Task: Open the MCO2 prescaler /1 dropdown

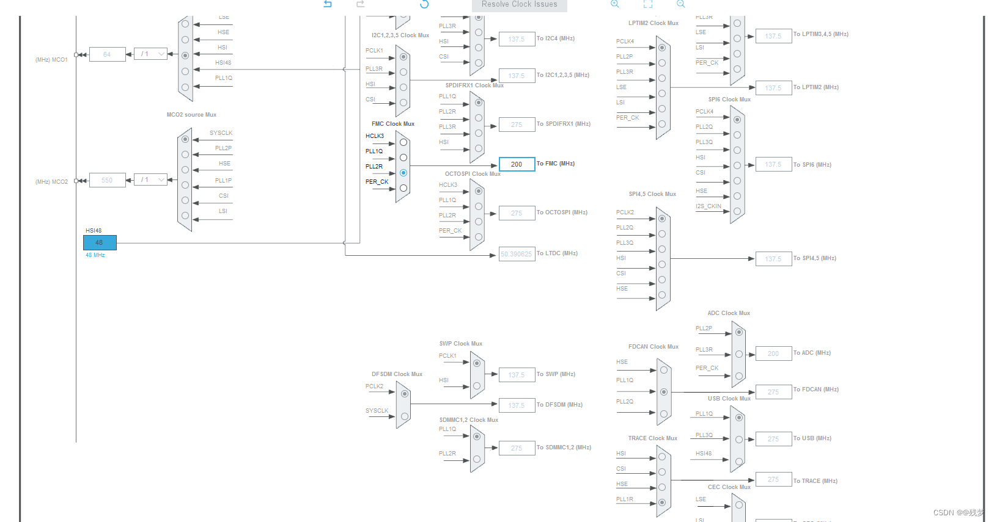Action: click(x=150, y=180)
